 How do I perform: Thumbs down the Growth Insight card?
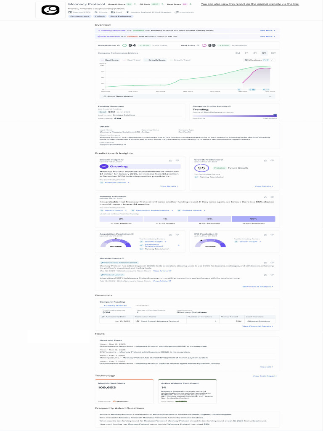click(177, 160)
